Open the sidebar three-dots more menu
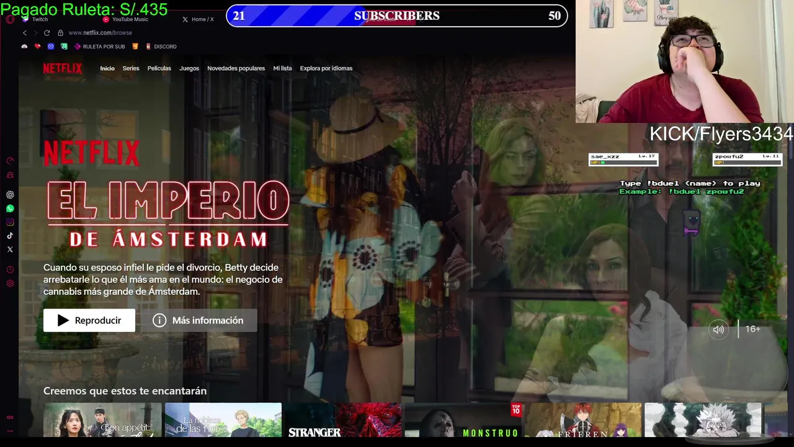The height and width of the screenshot is (447, 794). (10, 431)
